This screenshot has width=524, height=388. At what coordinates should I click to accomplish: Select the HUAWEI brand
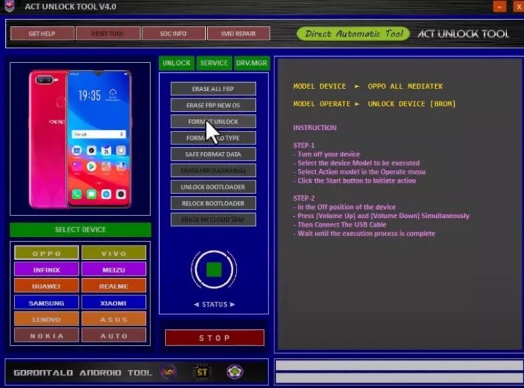tap(46, 286)
